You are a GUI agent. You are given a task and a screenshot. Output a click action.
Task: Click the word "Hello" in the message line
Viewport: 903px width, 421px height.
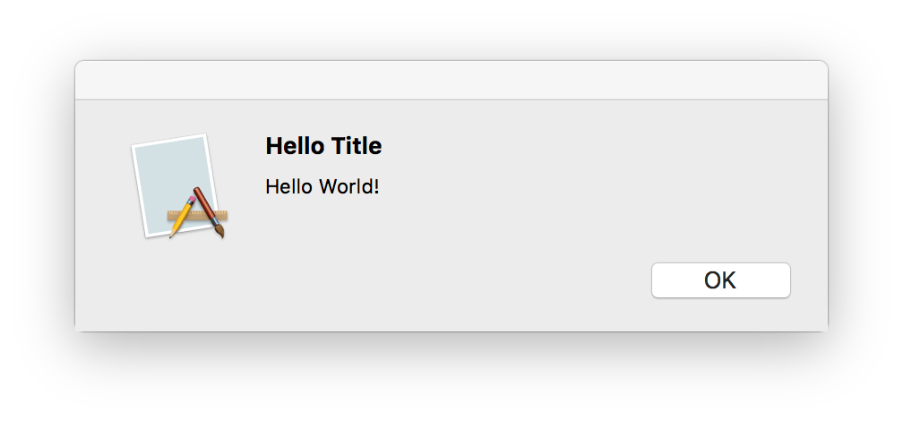click(x=289, y=186)
